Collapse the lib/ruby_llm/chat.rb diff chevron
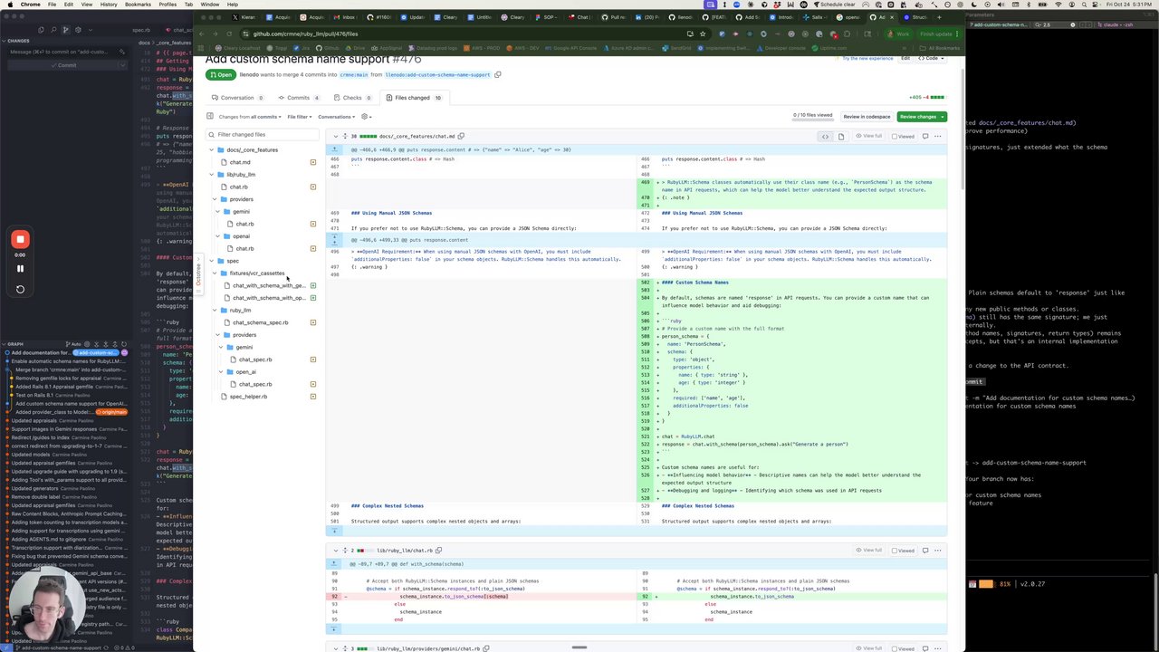1159x652 pixels. point(335,550)
